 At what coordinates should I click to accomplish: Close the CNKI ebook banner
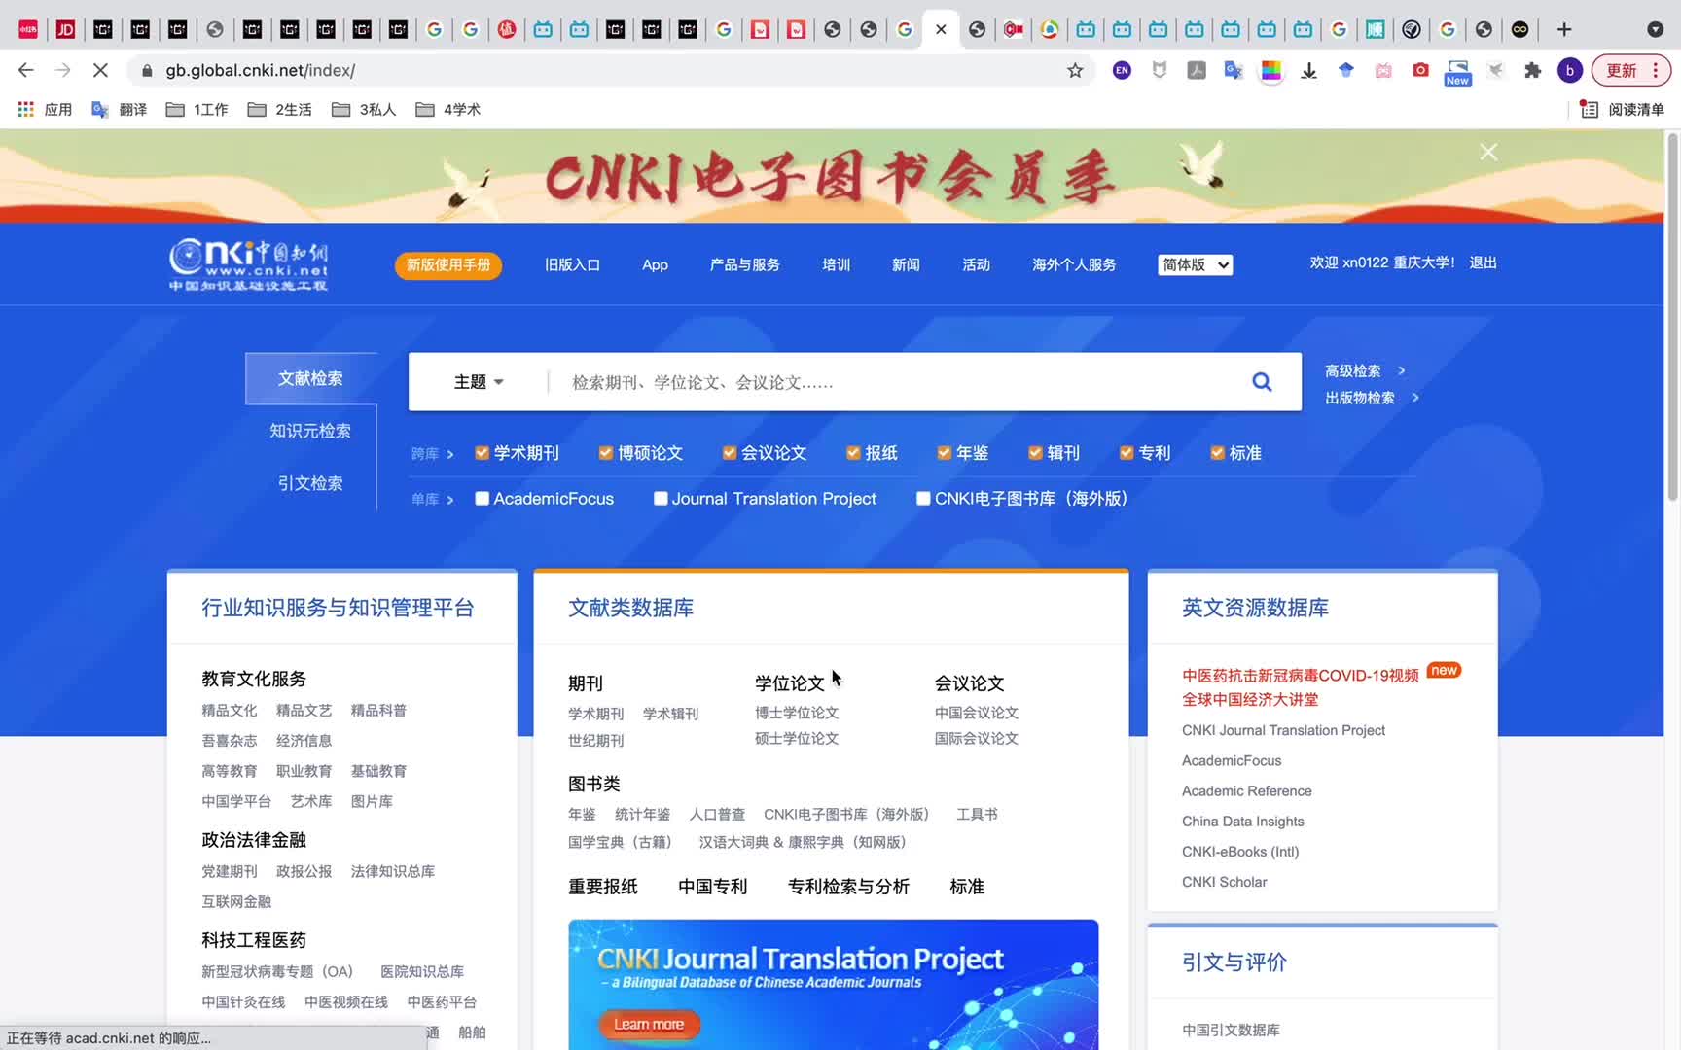pos(1488,152)
